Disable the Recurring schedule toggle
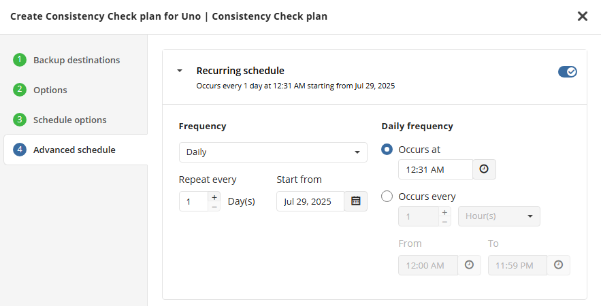Viewport: 601px width, 306px height. pos(567,71)
